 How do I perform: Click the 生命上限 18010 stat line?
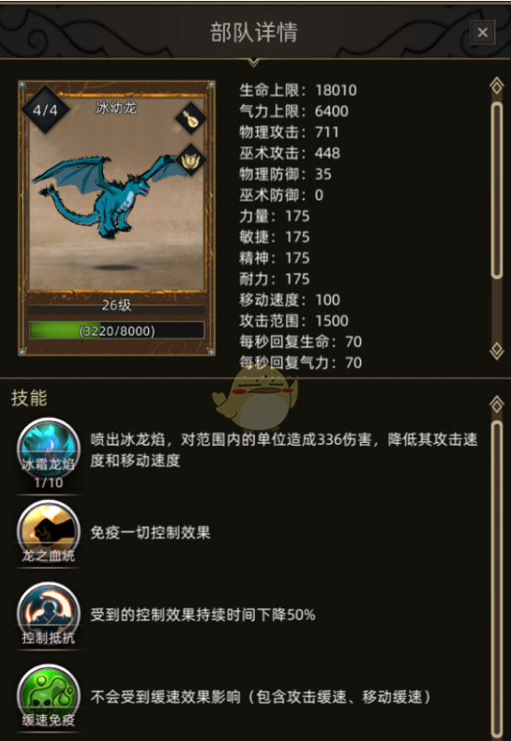(x=298, y=90)
